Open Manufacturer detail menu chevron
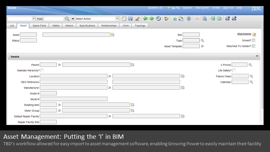Viewport: 270px width, 152px height. [110, 88]
